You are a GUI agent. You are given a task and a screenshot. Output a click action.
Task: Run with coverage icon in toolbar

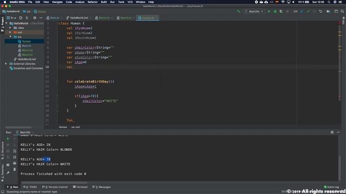pos(281,11)
